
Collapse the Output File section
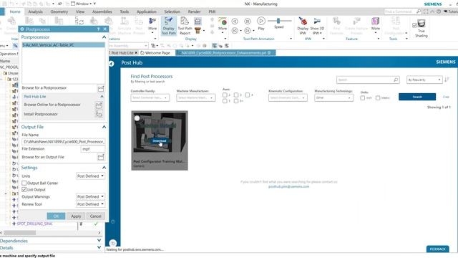[104, 127]
